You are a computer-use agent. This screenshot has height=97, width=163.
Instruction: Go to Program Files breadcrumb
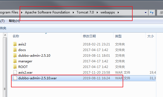tap(9, 12)
